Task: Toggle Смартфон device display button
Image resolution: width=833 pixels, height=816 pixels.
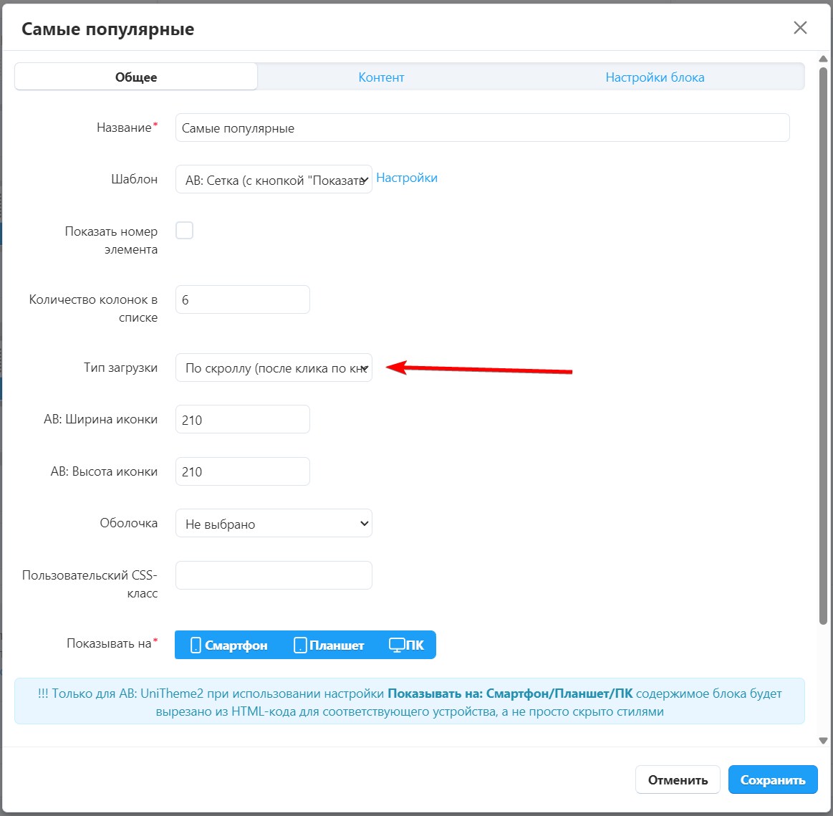Action: coord(229,645)
